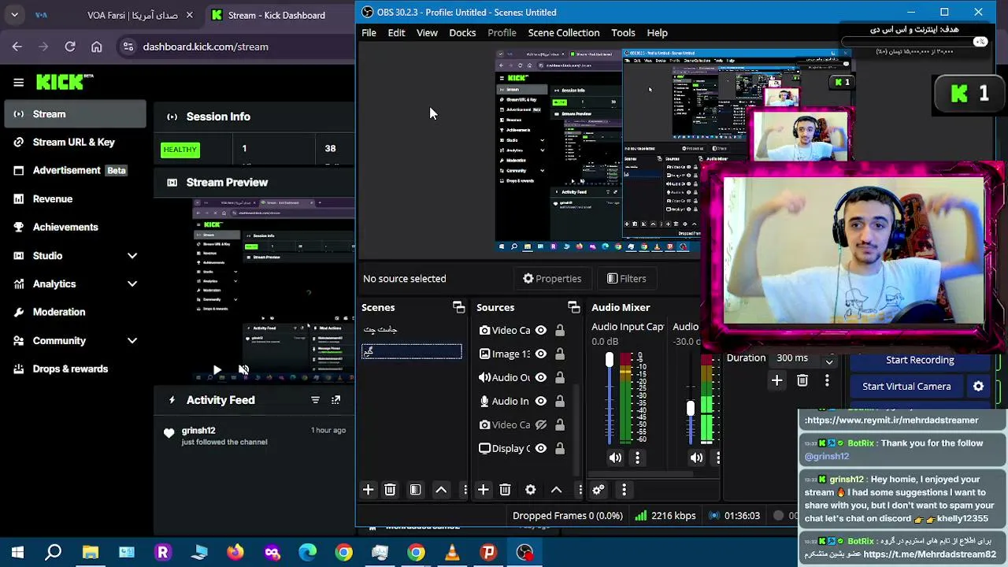Expand the Analytics section in Kick sidebar

click(x=132, y=283)
